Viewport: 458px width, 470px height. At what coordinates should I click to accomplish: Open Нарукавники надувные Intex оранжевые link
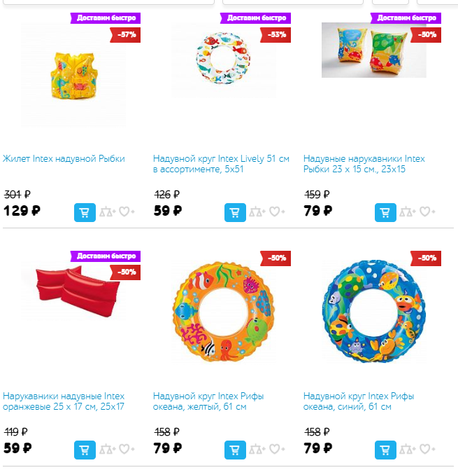point(64,401)
